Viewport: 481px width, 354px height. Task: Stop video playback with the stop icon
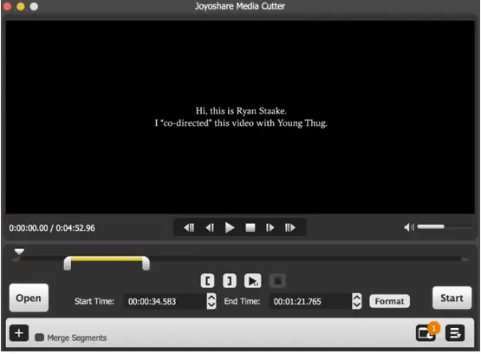click(x=250, y=228)
